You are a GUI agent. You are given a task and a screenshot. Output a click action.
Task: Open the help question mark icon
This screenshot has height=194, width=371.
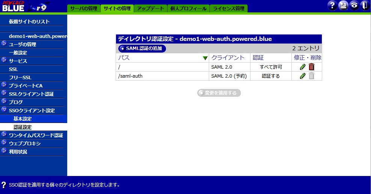(332, 5)
